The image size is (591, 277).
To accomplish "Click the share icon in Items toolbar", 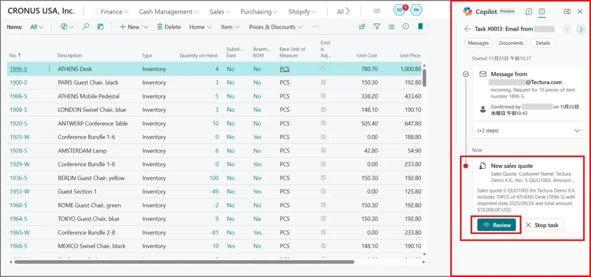I will 362,26.
